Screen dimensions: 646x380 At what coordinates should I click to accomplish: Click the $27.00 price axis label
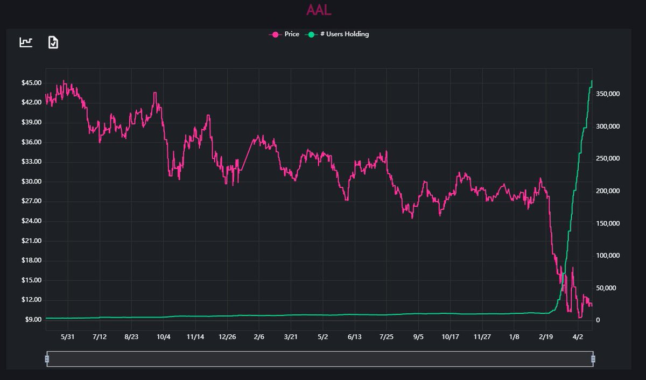click(32, 201)
